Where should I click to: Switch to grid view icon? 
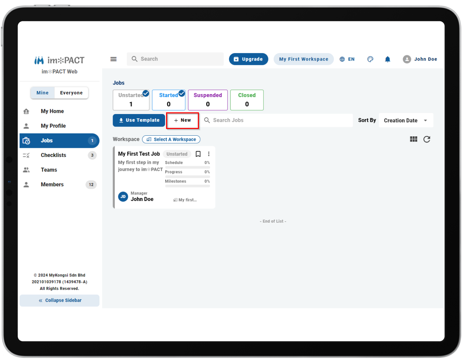coord(413,139)
